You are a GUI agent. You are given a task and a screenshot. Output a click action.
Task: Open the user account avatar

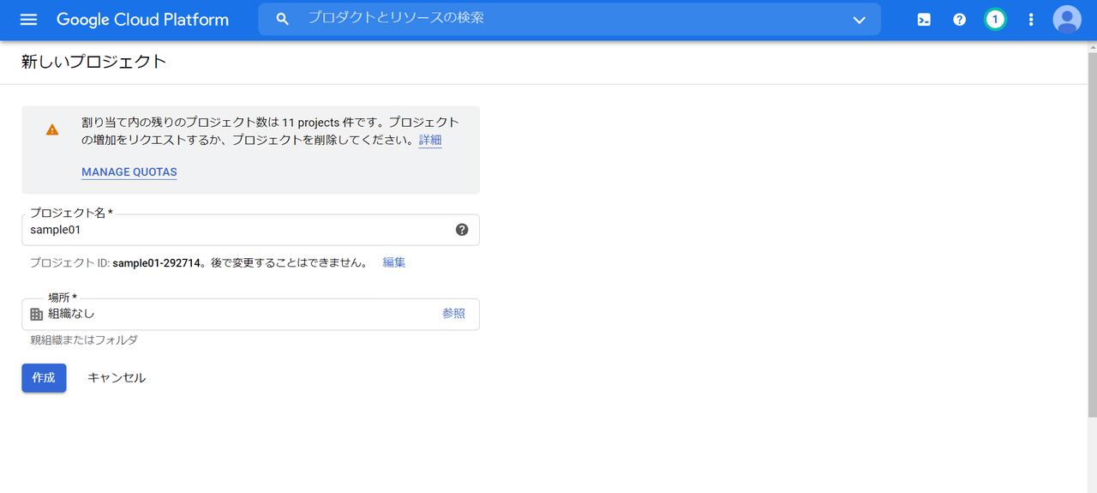tap(1067, 19)
